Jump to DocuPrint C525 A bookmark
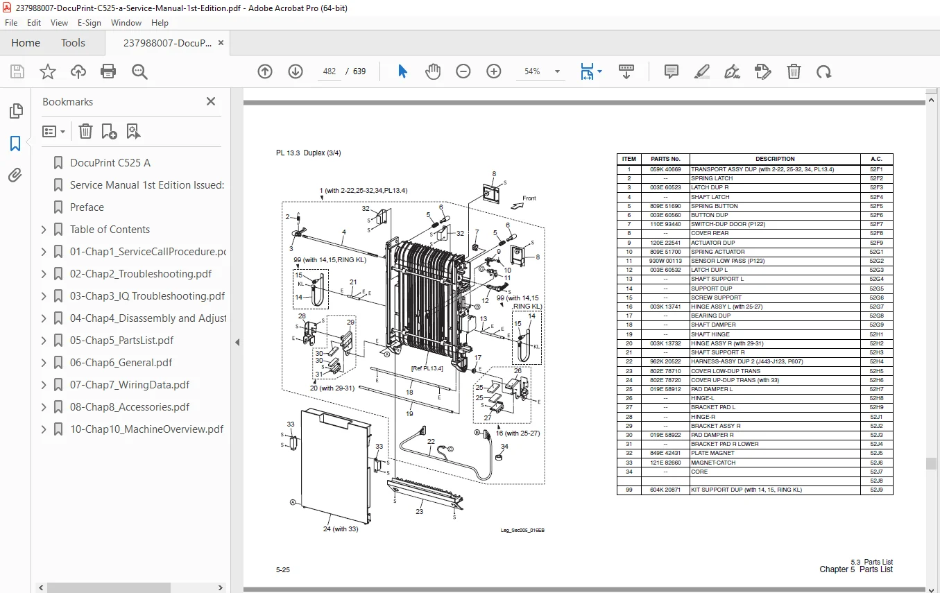Image resolution: width=940 pixels, height=593 pixels. pyautogui.click(x=110, y=163)
